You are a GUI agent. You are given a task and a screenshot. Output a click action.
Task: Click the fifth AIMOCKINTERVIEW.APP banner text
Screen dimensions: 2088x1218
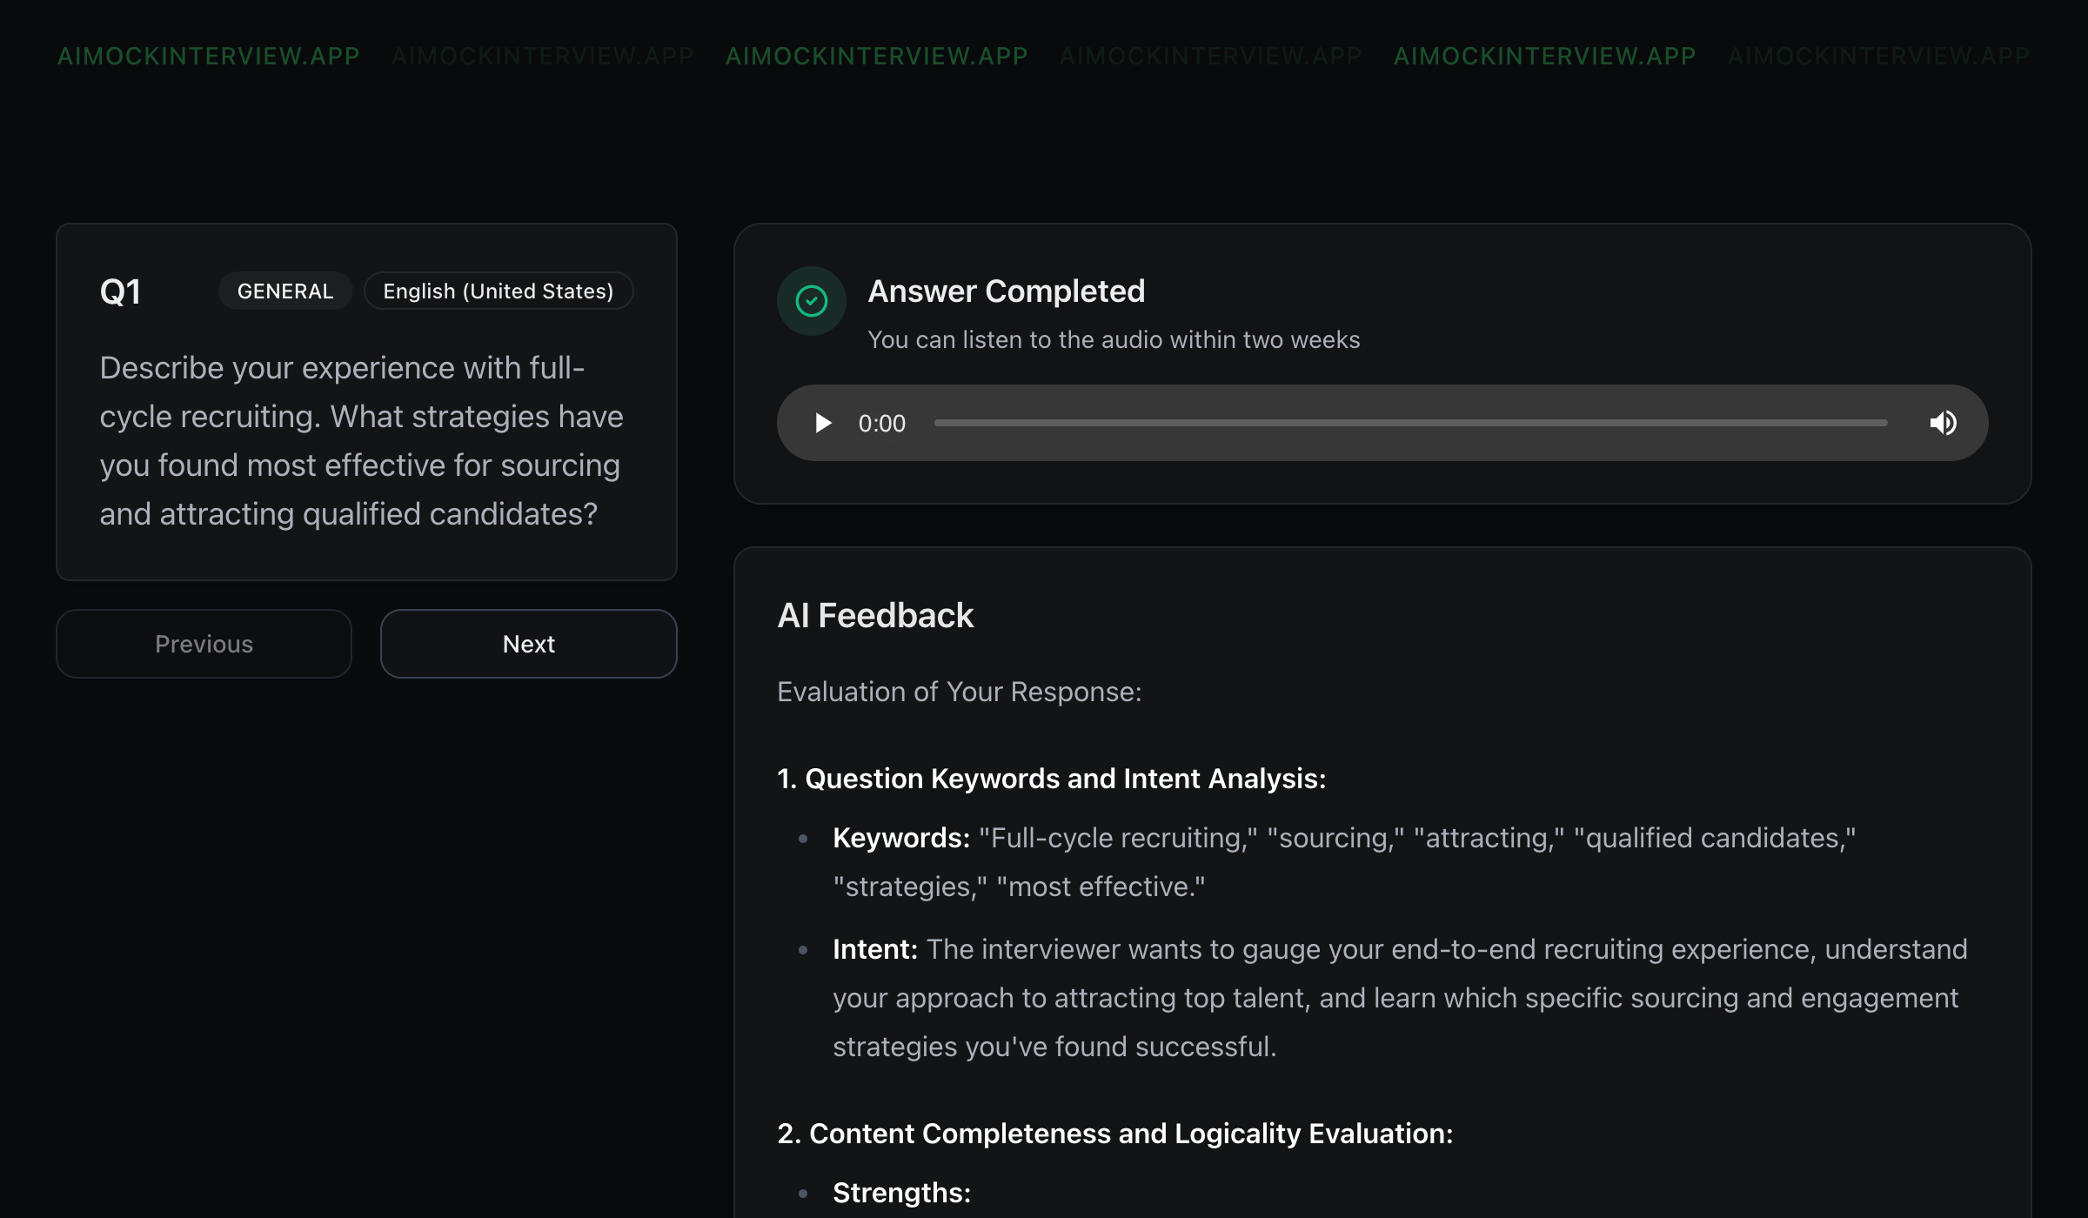1544,56
